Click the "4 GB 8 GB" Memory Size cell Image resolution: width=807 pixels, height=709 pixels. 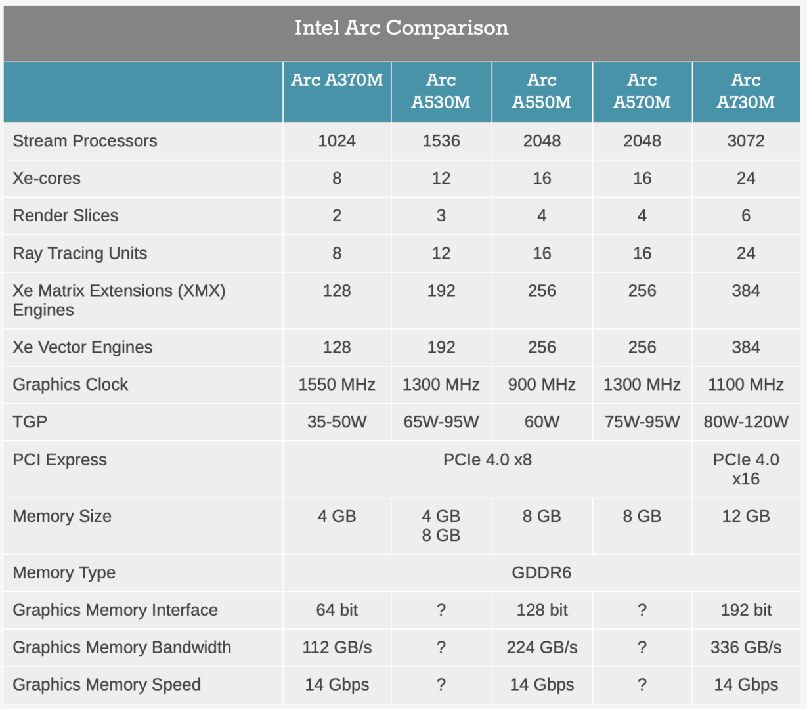441,526
